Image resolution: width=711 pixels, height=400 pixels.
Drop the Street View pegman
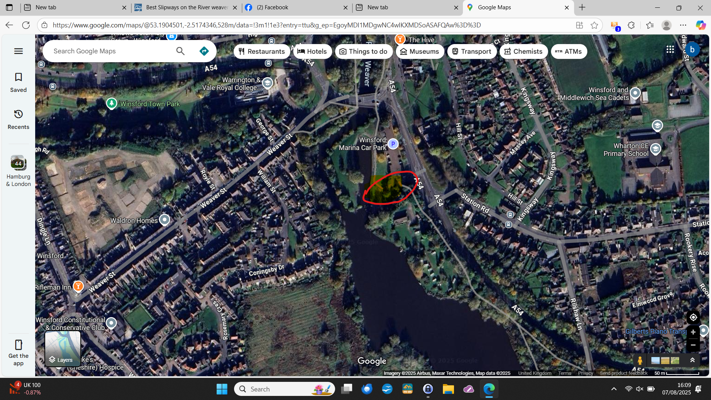pyautogui.click(x=640, y=360)
